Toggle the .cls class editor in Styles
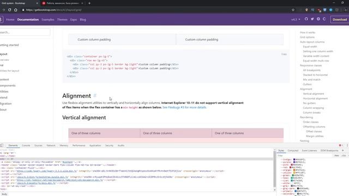This screenshot has height=196, width=349. 344,156
